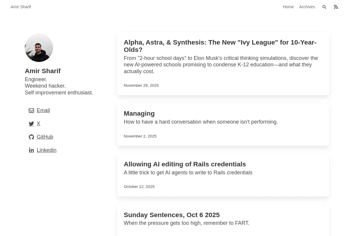The width and height of the screenshot is (354, 236).
Task: Click the hard conversation description text
Action: click(201, 122)
